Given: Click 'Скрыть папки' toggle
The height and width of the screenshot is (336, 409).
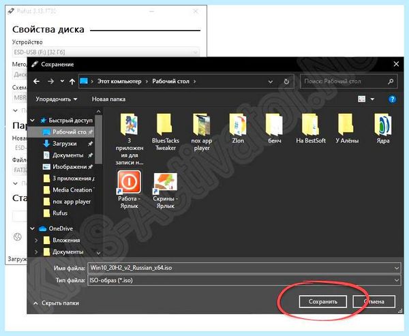Looking at the screenshot, I should click(56, 303).
